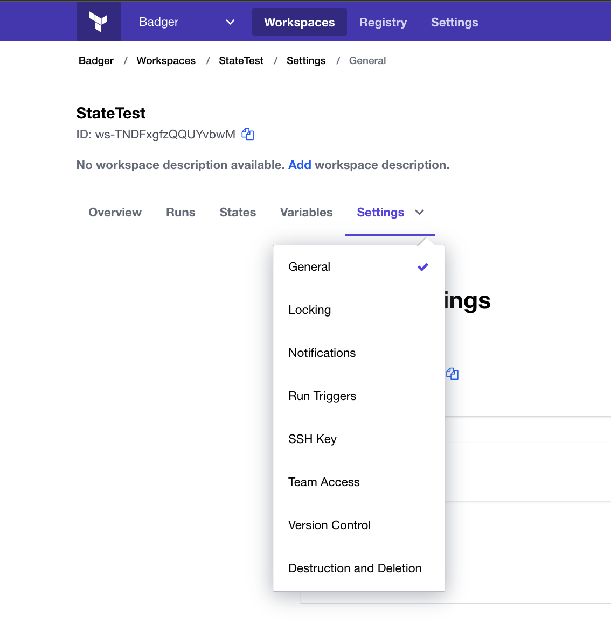This screenshot has height=632, width=611.
Task: Switch to the Runs tab
Action: (x=180, y=213)
